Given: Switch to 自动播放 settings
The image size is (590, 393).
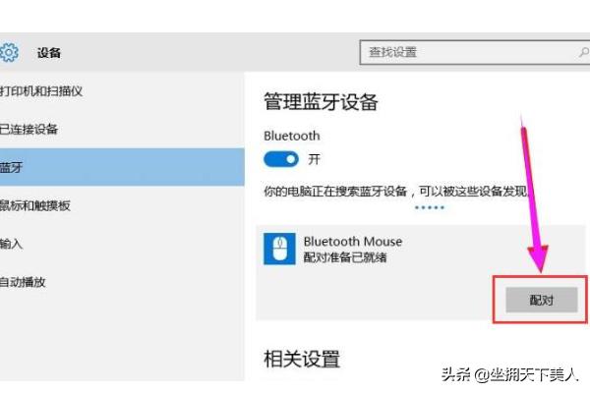Looking at the screenshot, I should [24, 282].
